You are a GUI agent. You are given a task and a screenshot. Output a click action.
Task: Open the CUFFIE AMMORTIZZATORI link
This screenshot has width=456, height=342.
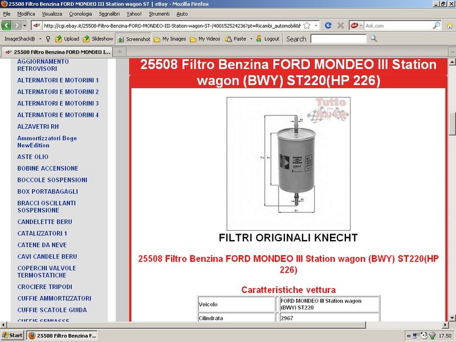54,299
